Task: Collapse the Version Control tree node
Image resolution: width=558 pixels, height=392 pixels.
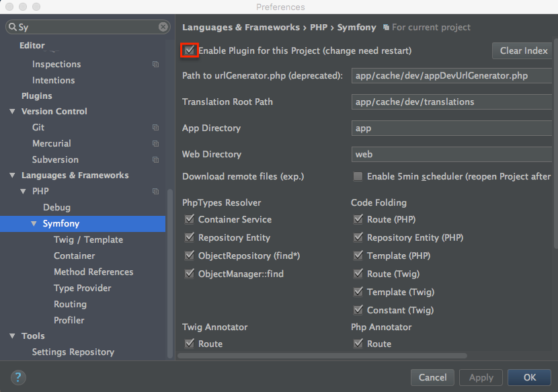Action: (x=13, y=112)
